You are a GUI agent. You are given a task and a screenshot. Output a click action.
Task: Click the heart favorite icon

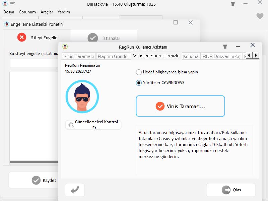point(260,16)
